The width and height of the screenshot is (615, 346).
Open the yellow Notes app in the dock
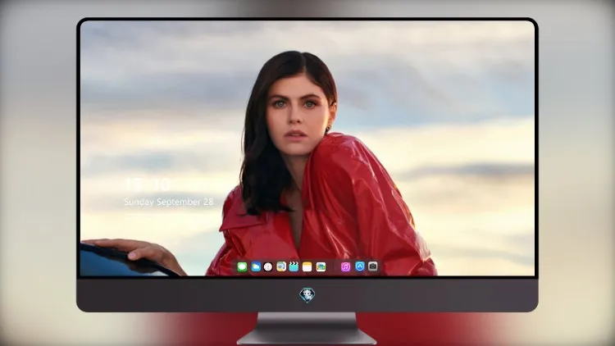pyautogui.click(x=307, y=266)
